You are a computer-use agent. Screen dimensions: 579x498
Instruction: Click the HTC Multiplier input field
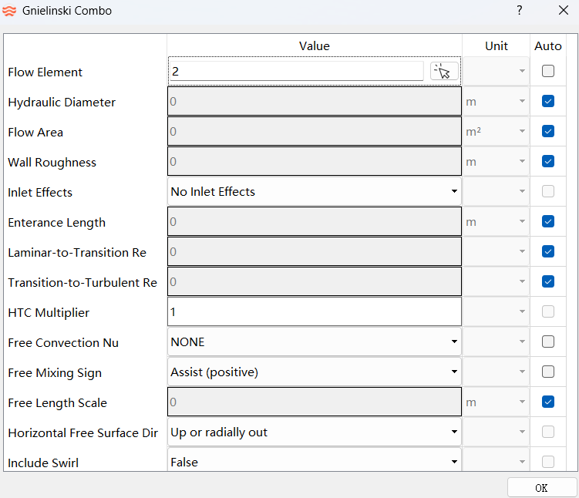pyautogui.click(x=315, y=312)
